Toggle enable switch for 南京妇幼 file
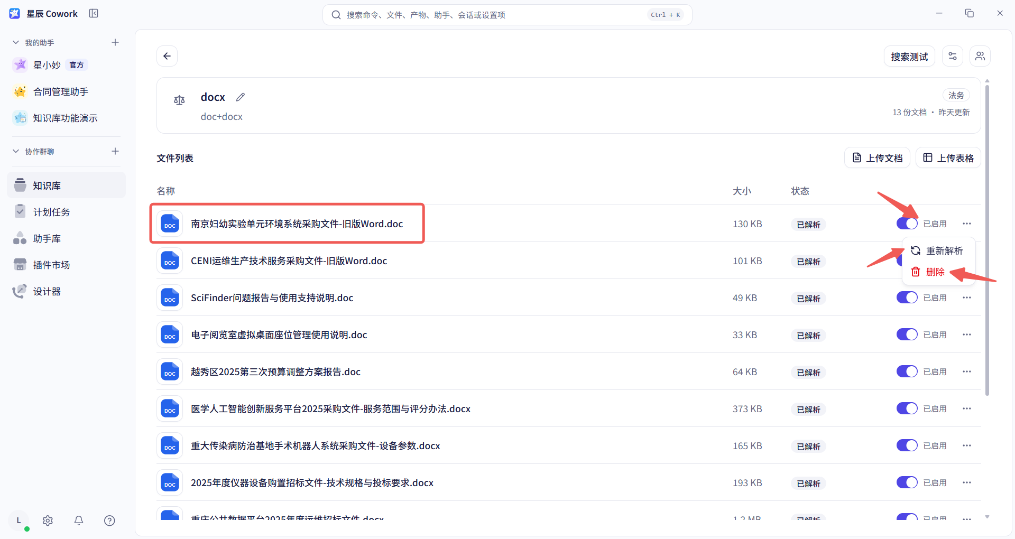This screenshot has width=1015, height=539. point(907,224)
